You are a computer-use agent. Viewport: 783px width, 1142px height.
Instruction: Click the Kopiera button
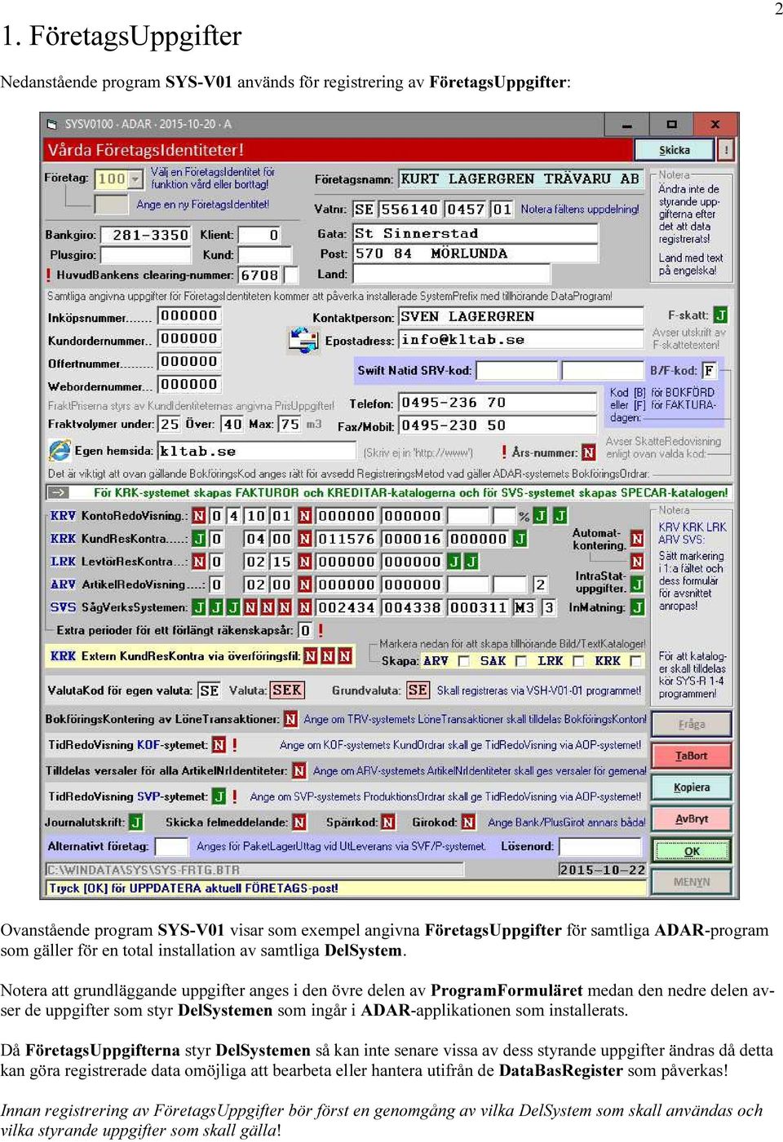tap(692, 787)
